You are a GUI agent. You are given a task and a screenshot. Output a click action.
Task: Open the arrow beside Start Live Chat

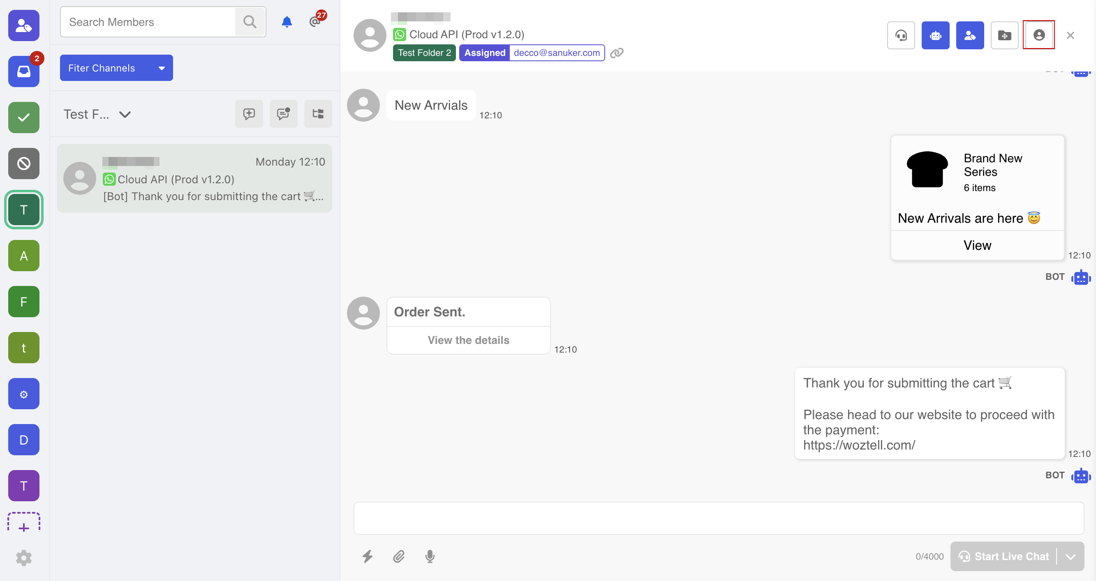[x=1071, y=556]
